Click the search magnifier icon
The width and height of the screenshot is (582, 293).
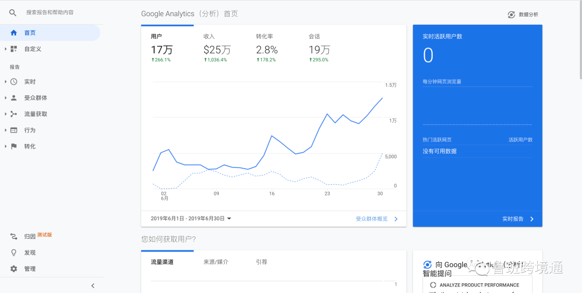[12, 12]
